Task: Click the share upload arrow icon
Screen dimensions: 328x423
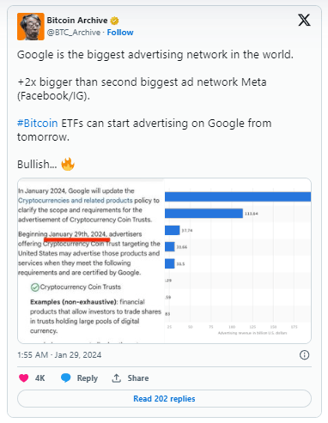Action: (x=116, y=378)
